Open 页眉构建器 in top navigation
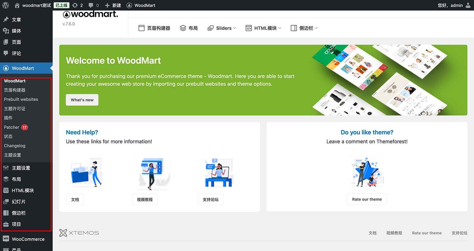The width and height of the screenshot is (474, 251). (159, 28)
